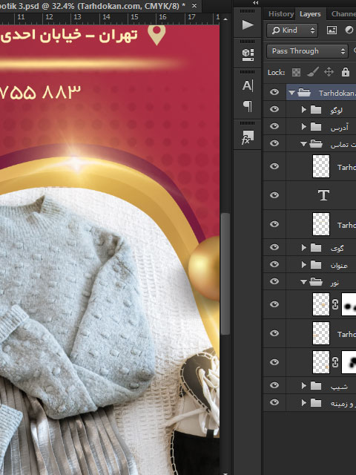The image size is (356, 475).
Task: Close the Tarhdokan.com document tab
Action: tap(194, 5)
